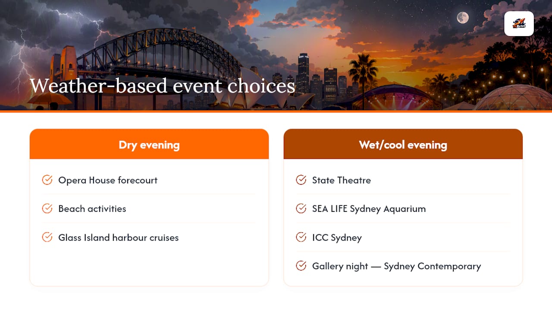This screenshot has height=310, width=552.
Task: Click Gallery night — Sydney Contemporary text
Action: click(x=396, y=267)
